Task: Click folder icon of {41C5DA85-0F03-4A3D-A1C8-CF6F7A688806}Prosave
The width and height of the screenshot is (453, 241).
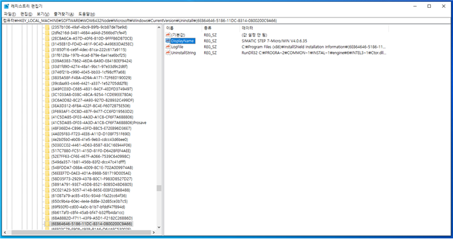Action: [x=47, y=123]
